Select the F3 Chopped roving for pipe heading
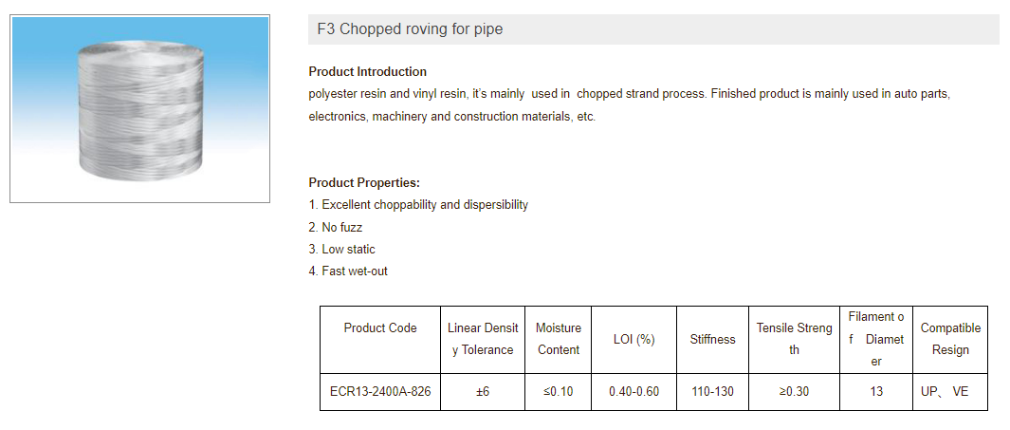The height and width of the screenshot is (430, 1010). coord(410,29)
